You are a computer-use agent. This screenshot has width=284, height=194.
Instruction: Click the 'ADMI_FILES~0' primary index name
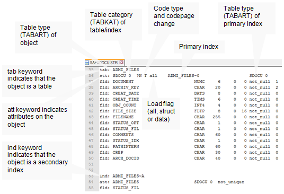(183, 76)
